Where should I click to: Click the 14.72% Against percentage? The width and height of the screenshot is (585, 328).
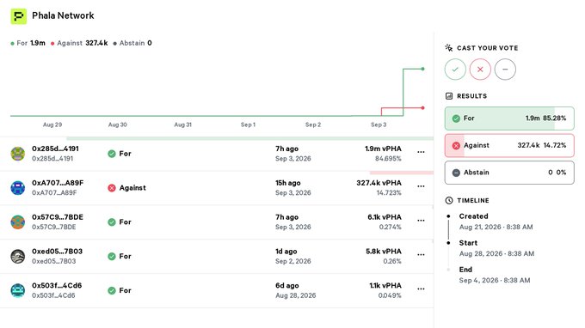(x=554, y=146)
